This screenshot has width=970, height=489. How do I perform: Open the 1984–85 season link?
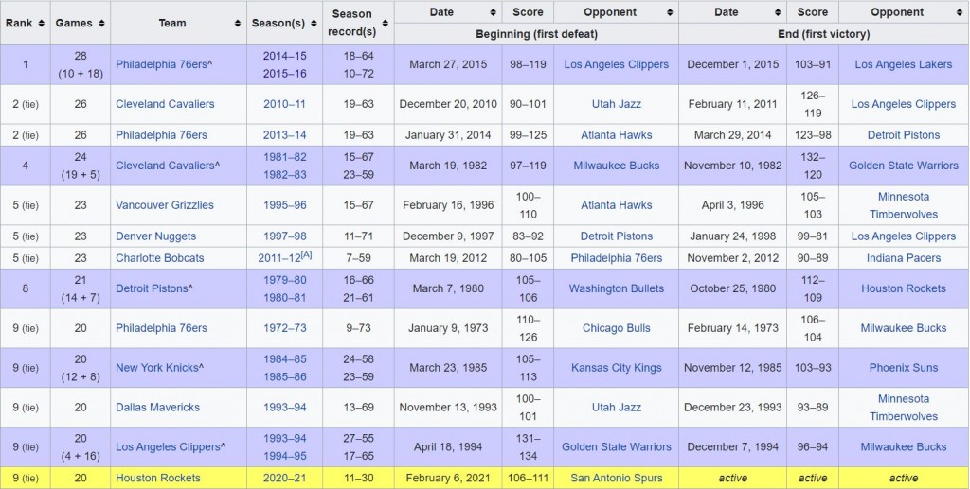(x=284, y=358)
